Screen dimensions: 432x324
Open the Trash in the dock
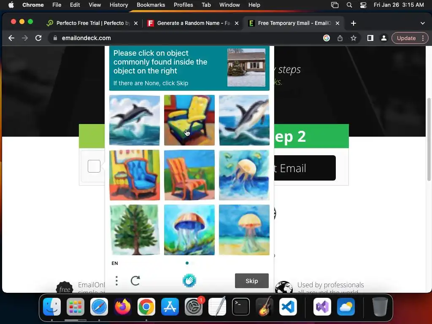pyautogui.click(x=380, y=307)
